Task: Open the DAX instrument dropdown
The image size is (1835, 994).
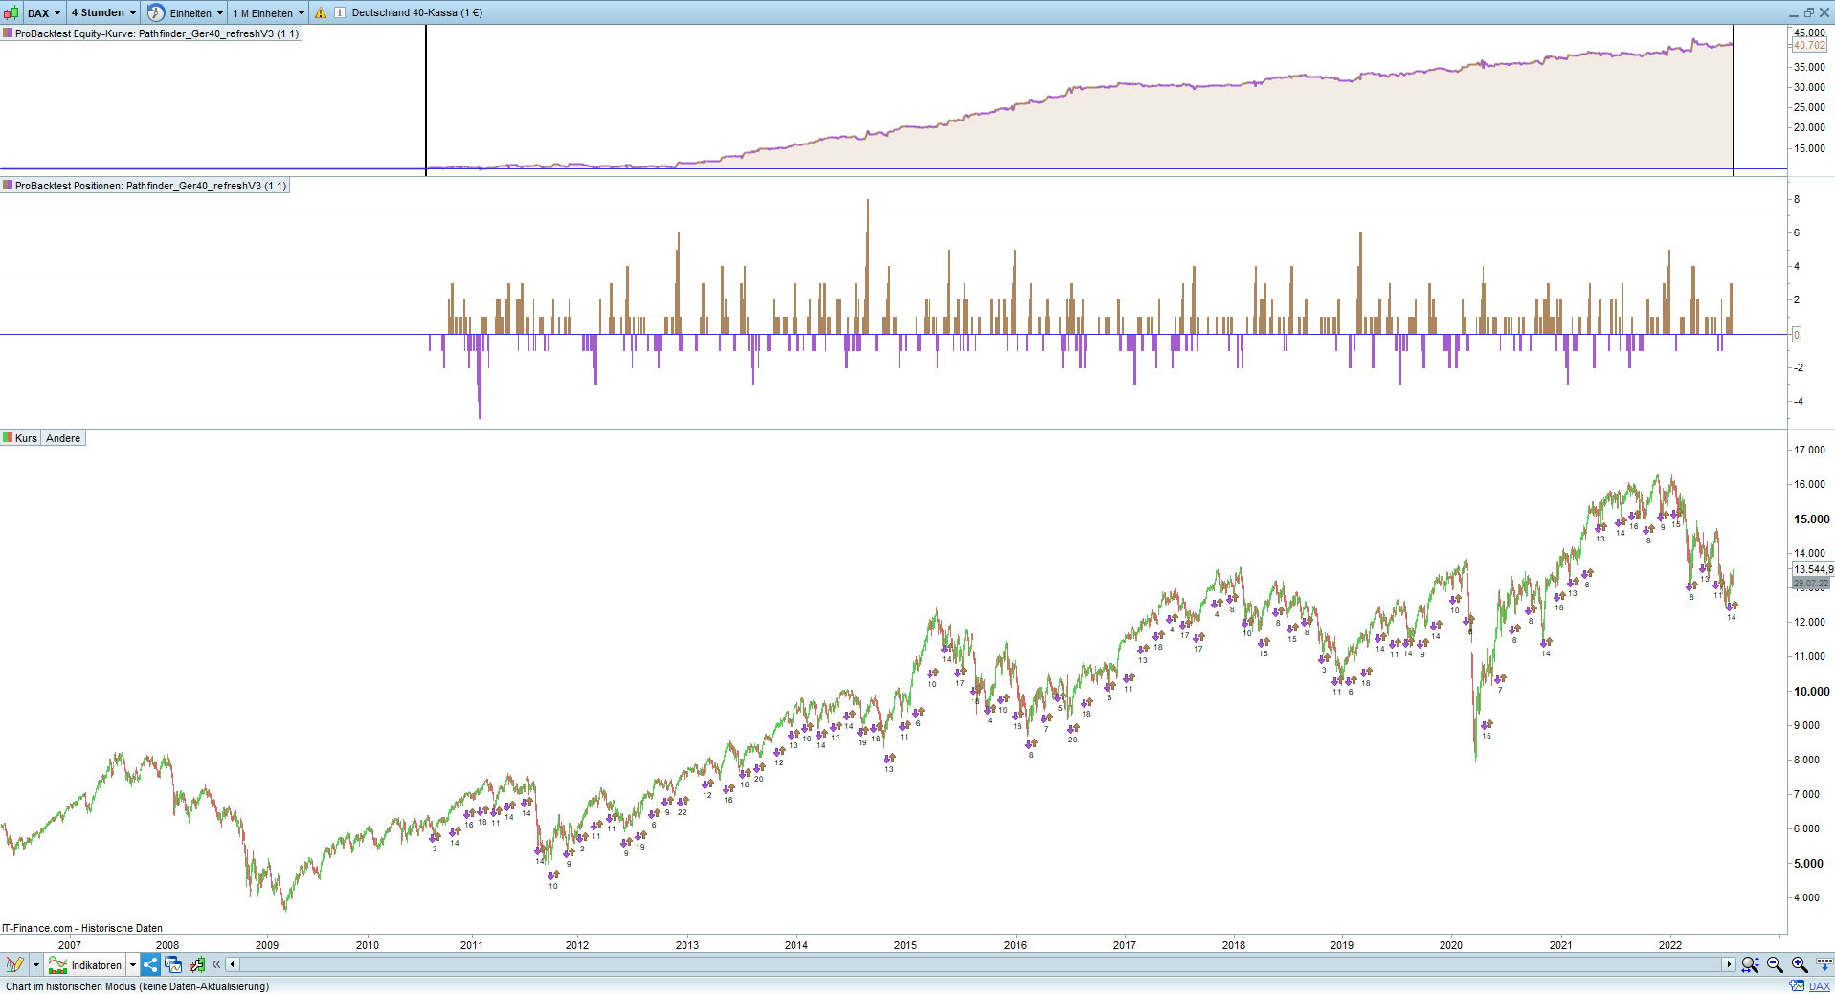Action: point(44,12)
